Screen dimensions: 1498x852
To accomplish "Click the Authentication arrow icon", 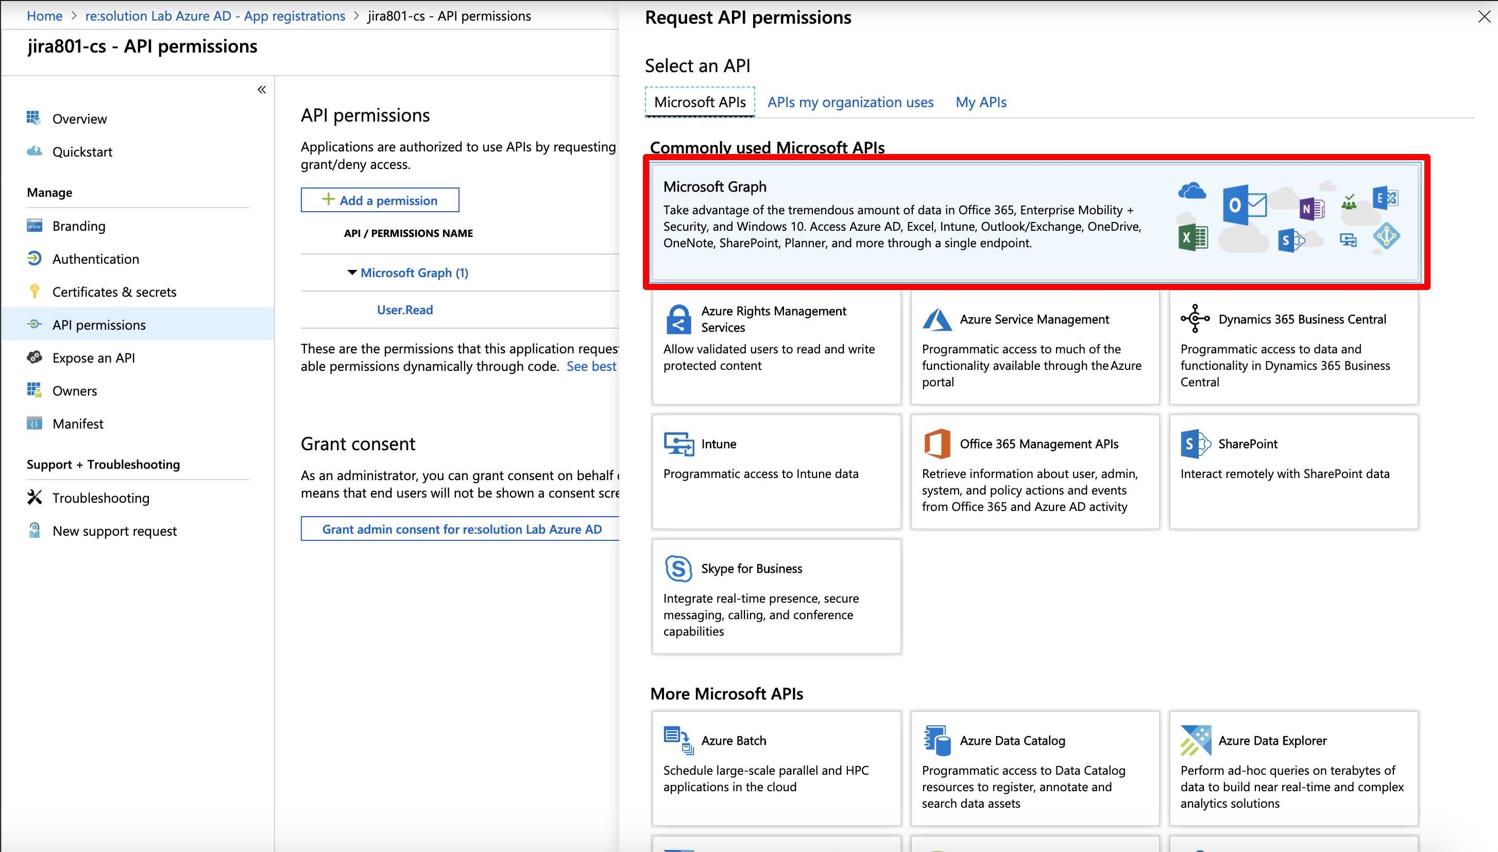I will tap(34, 259).
